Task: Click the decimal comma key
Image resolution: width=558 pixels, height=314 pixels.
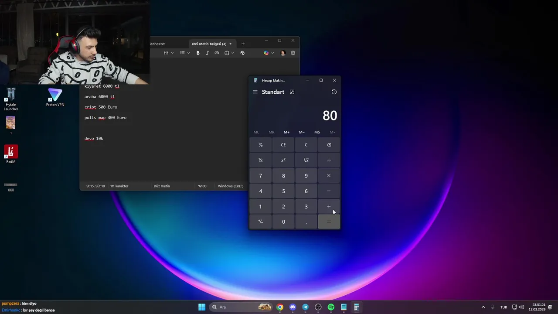Action: click(x=306, y=222)
